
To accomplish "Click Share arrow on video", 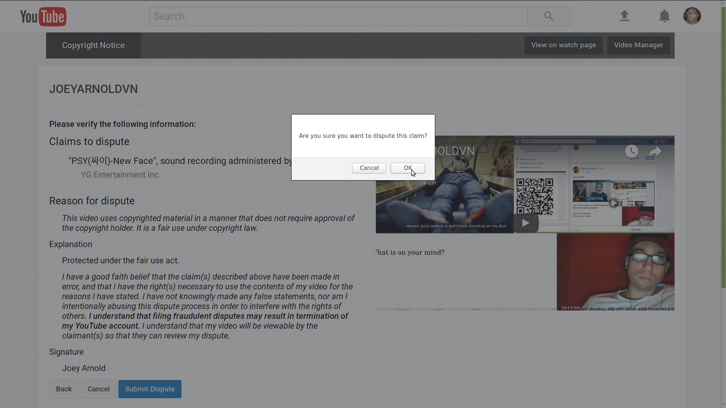I will (x=655, y=151).
